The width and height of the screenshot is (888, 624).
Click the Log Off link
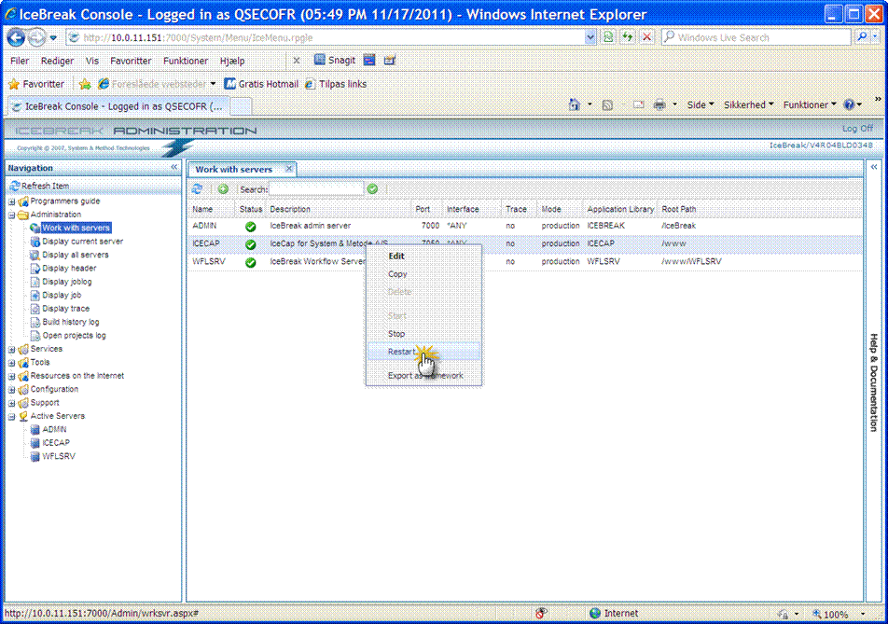click(x=857, y=129)
